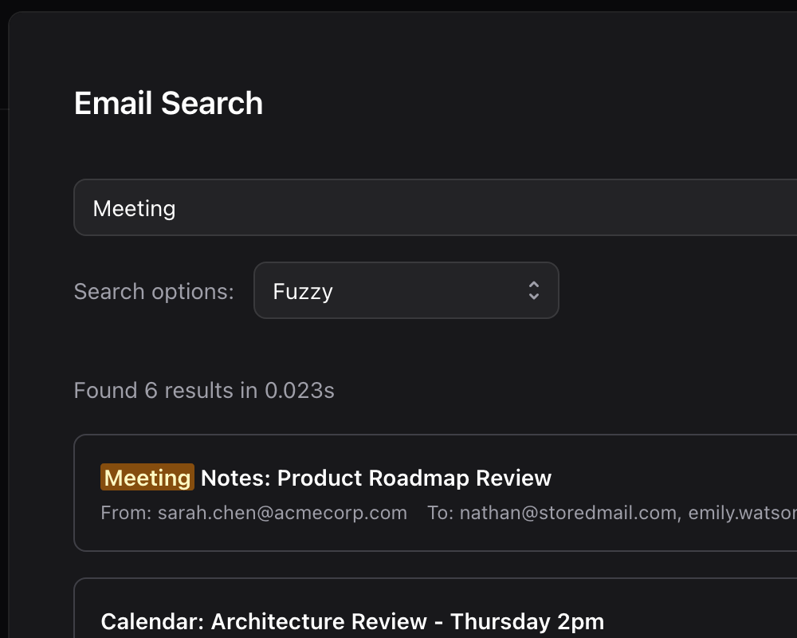
Task: Click the highlighted "Meeting" word in first result
Action: [147, 478]
